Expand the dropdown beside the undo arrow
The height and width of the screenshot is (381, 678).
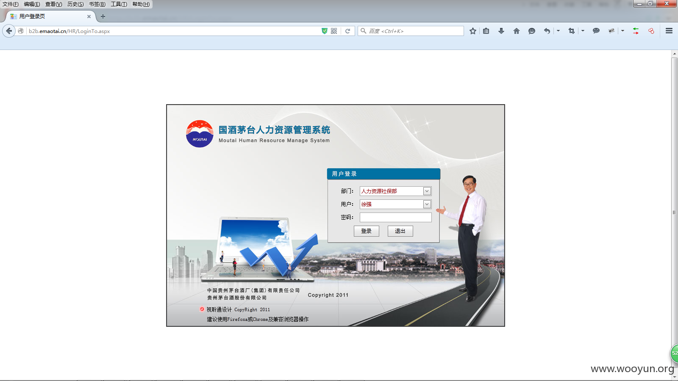[558, 31]
